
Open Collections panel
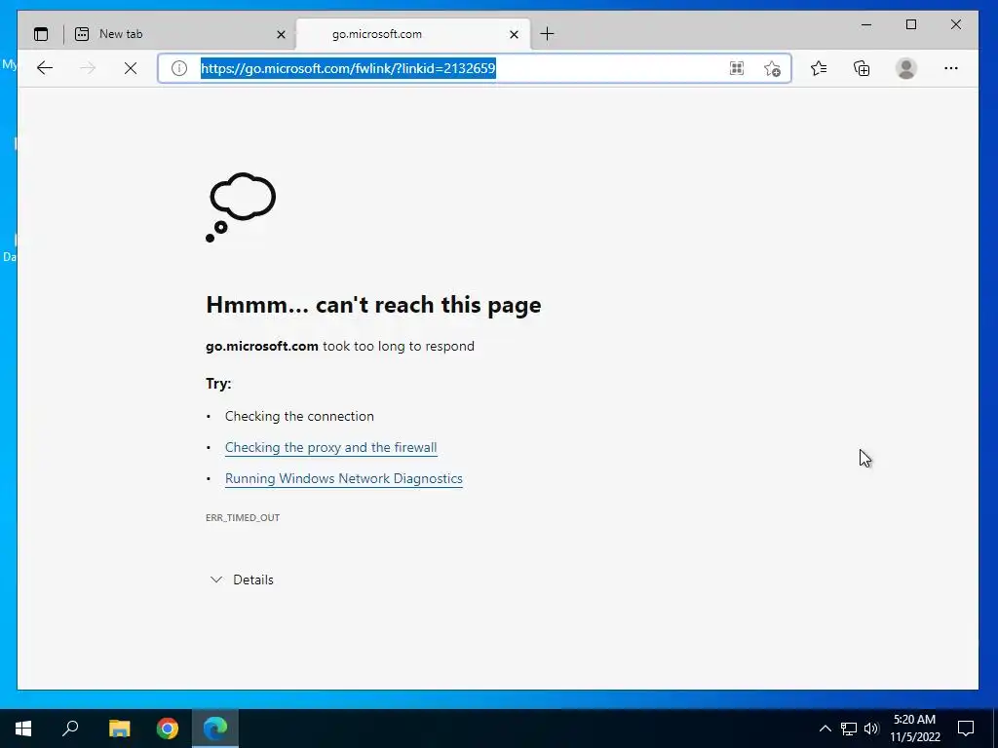(862, 68)
